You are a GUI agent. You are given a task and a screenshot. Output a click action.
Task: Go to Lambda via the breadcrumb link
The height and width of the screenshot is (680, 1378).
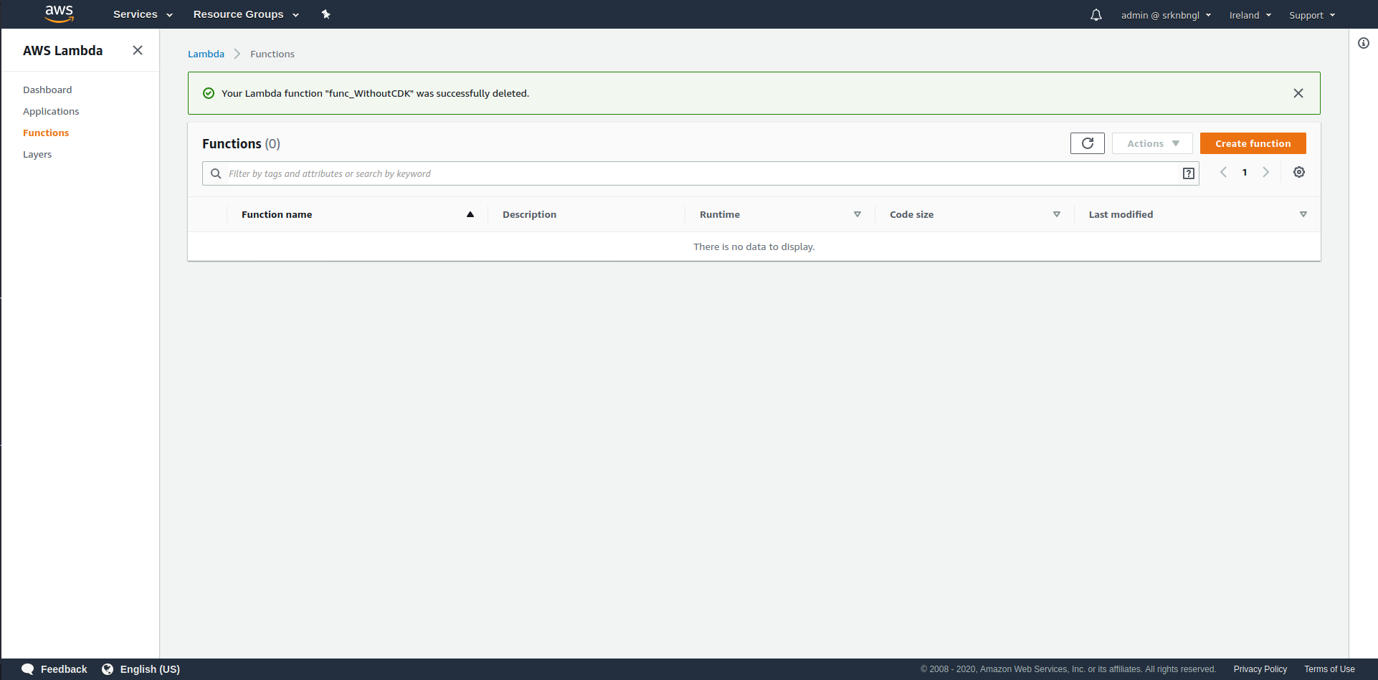pyautogui.click(x=206, y=54)
